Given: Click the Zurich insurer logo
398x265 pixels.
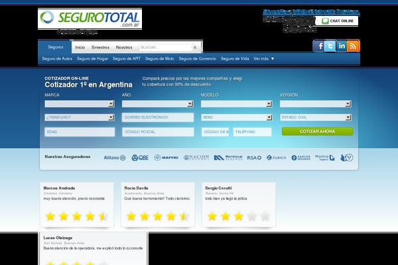Looking at the screenshot, I should click(276, 158).
